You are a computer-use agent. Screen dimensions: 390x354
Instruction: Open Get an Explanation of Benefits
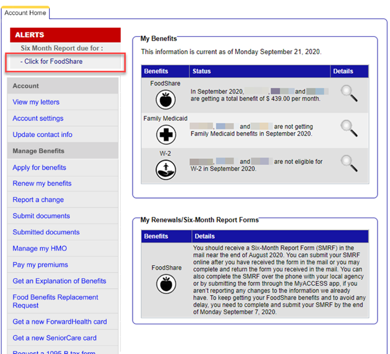[60, 281]
